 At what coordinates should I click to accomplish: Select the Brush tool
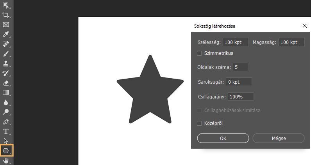(x=6, y=54)
